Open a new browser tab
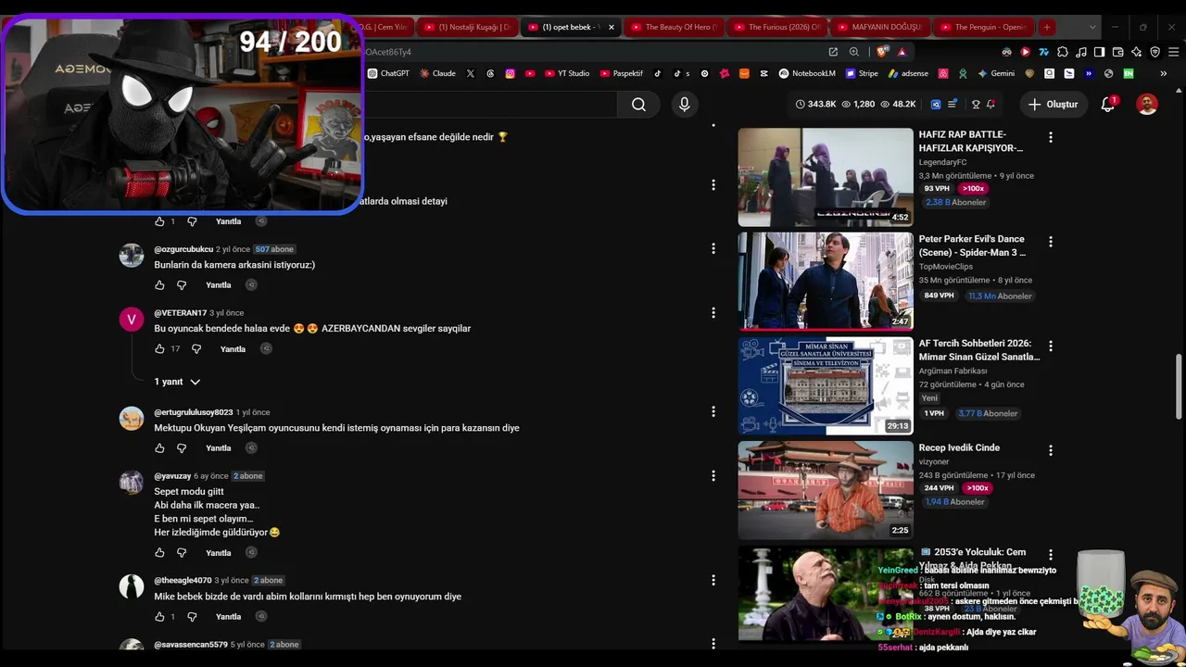 (x=1046, y=27)
